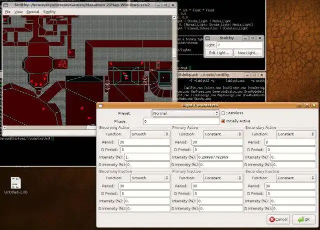Click Becoming Inactive D Period field

pyautogui.click(x=145, y=194)
